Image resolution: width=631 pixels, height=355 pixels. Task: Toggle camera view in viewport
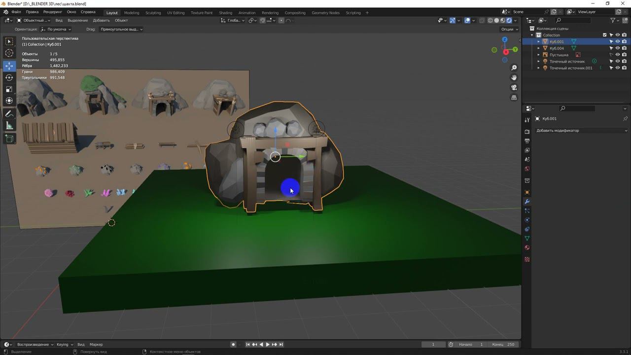(x=514, y=87)
